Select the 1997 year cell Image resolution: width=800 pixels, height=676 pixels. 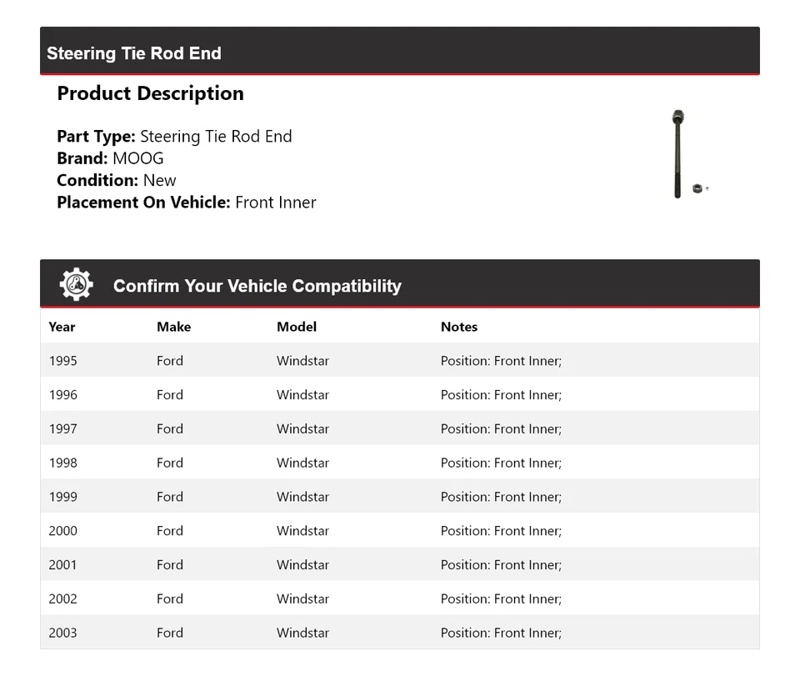(x=62, y=429)
